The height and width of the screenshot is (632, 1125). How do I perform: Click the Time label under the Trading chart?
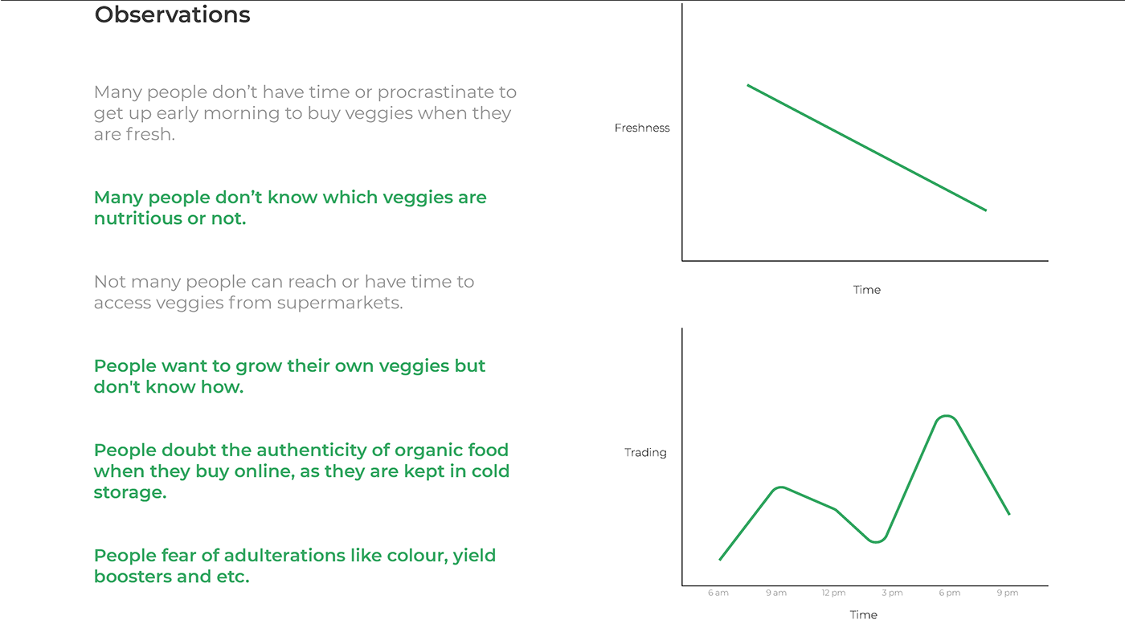click(x=863, y=615)
